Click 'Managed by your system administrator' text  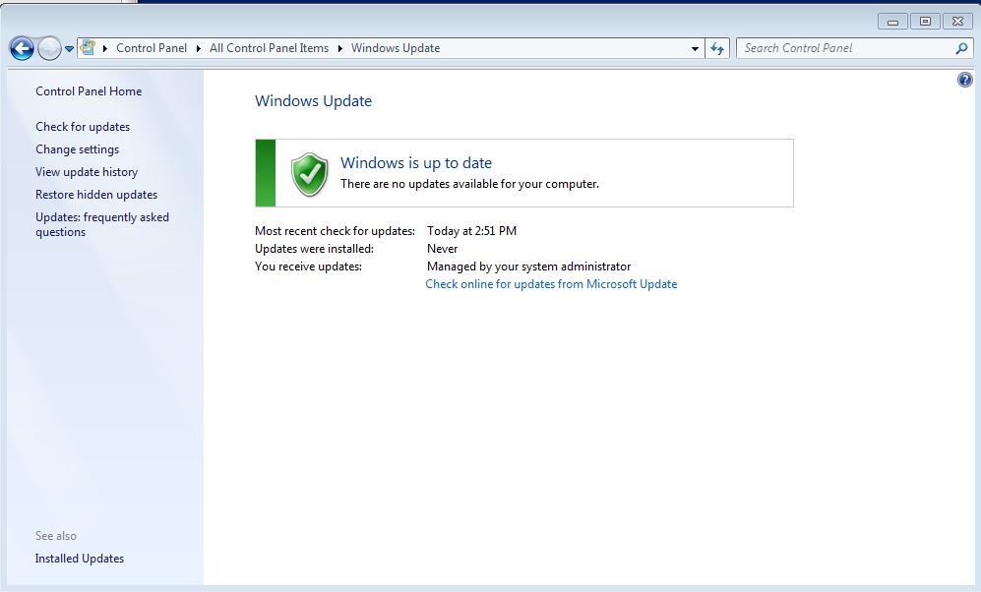point(528,266)
